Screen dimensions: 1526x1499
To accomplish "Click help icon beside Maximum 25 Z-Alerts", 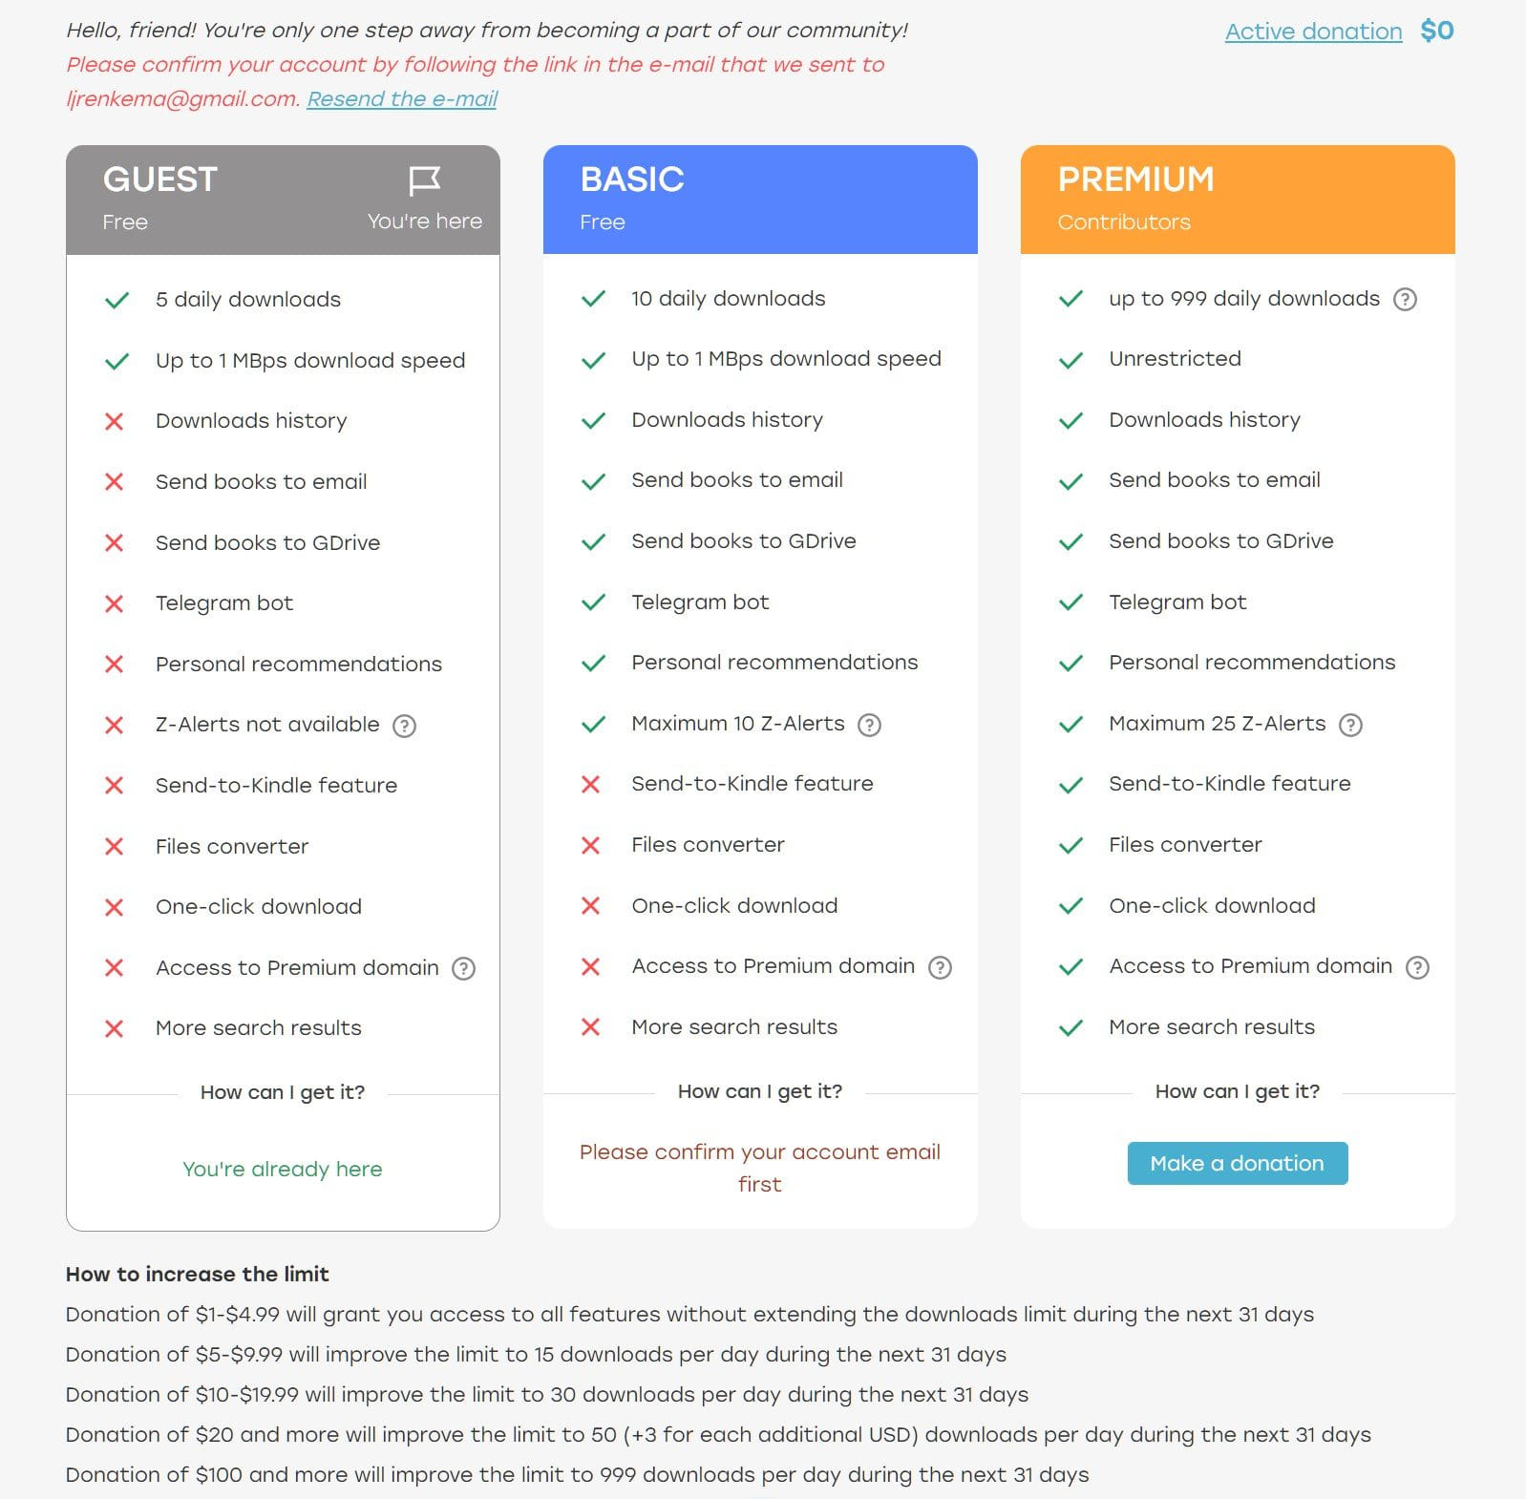I will pos(1350,725).
